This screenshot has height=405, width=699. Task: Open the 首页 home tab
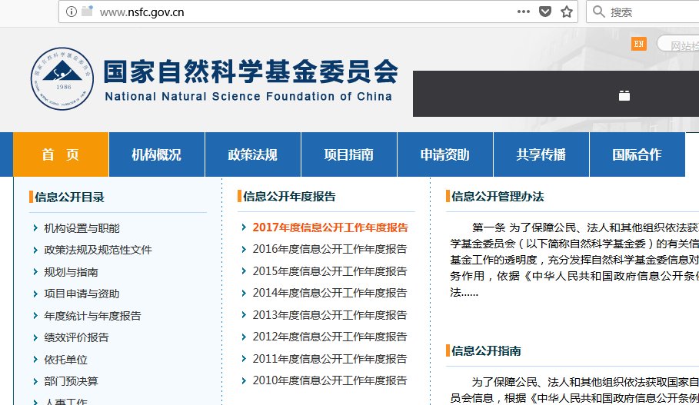pos(61,154)
